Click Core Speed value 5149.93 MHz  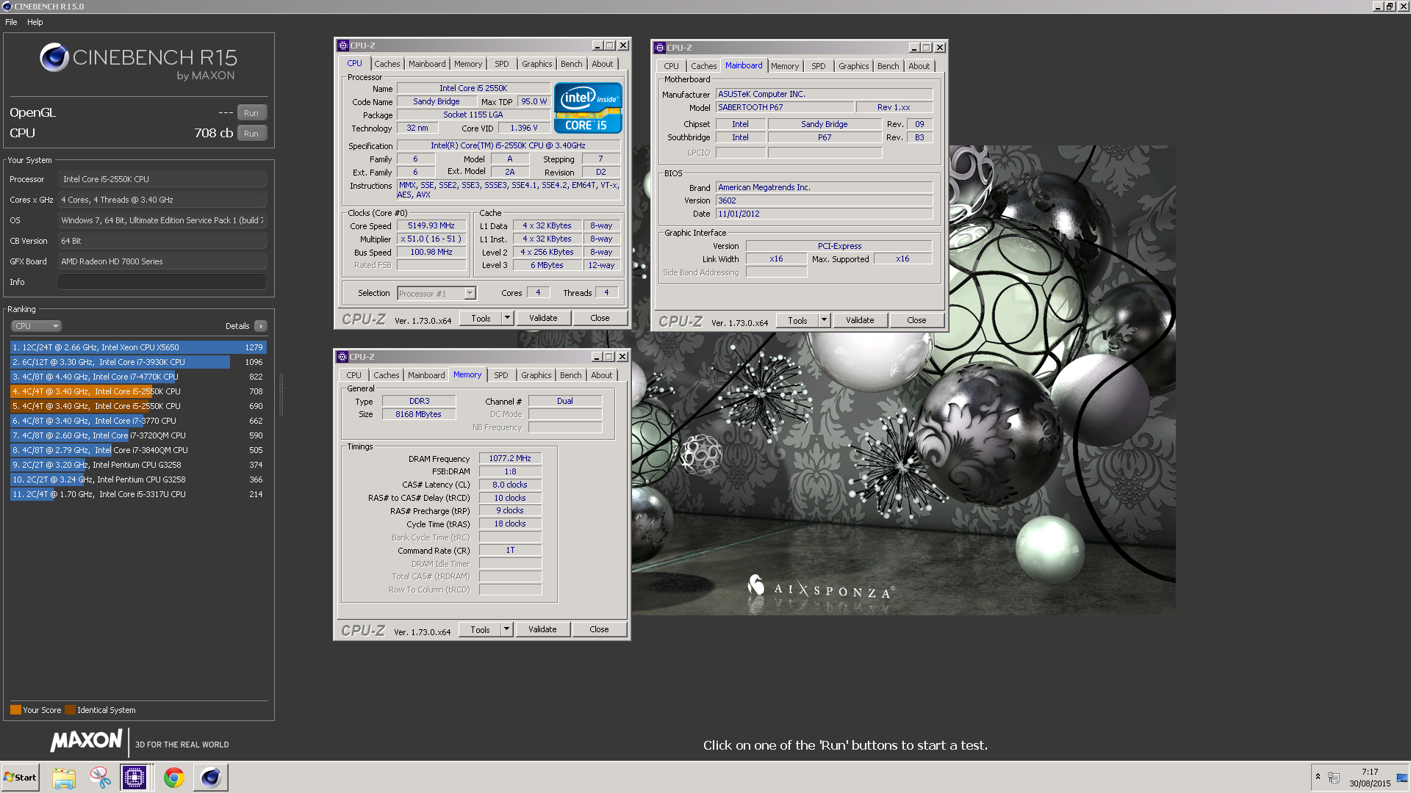point(431,225)
